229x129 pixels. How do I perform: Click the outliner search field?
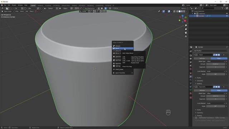click(208, 8)
